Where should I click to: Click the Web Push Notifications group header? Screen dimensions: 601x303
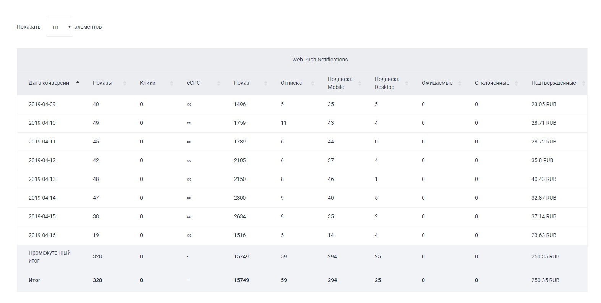pos(320,60)
